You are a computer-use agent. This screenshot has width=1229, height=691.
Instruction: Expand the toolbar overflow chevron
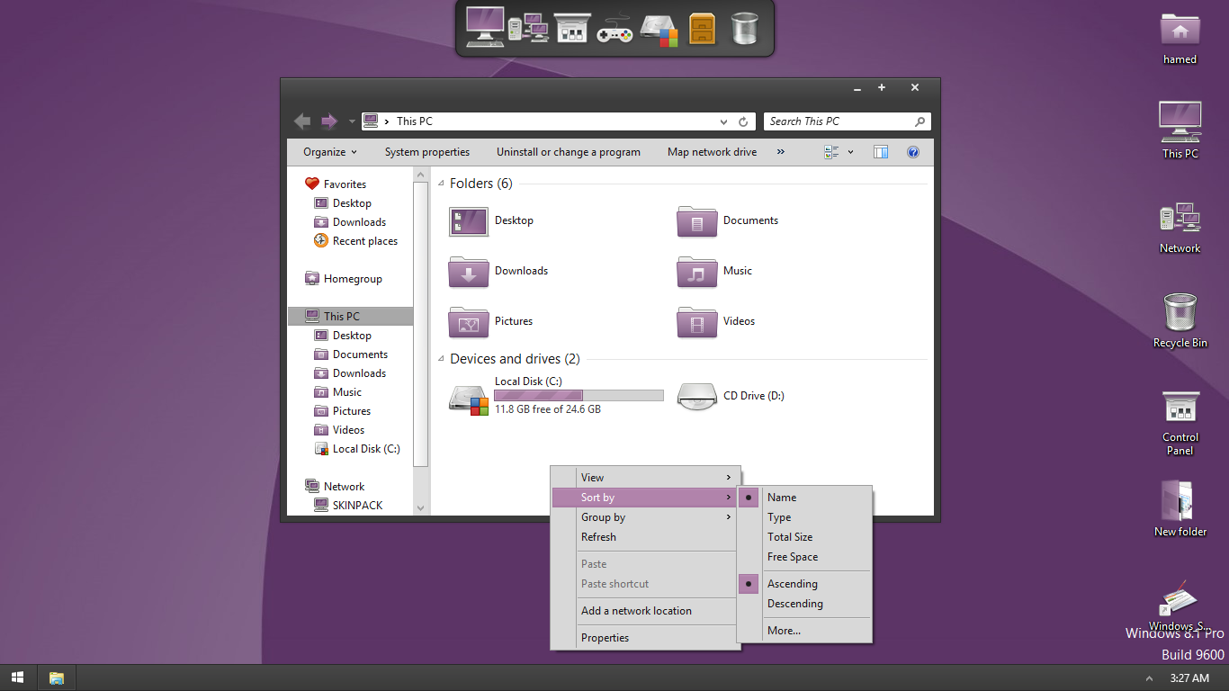780,152
